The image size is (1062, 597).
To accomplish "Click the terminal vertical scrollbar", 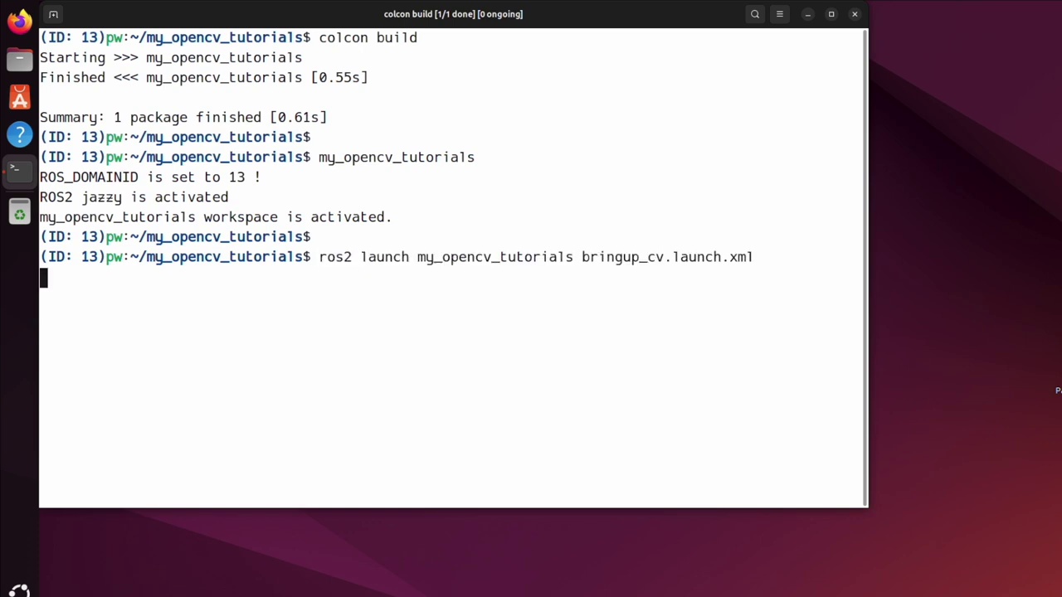I will coord(865,267).
